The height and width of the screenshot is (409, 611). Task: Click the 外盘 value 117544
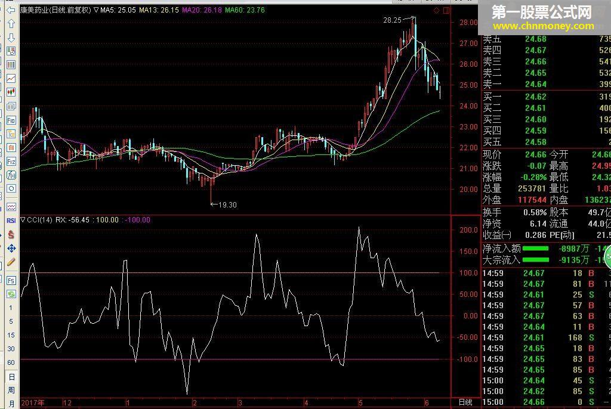coord(532,200)
